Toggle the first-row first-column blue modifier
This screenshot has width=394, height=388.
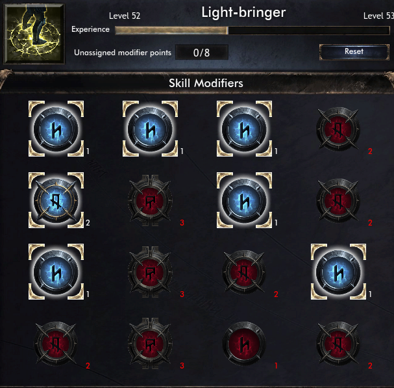pyautogui.click(x=56, y=129)
